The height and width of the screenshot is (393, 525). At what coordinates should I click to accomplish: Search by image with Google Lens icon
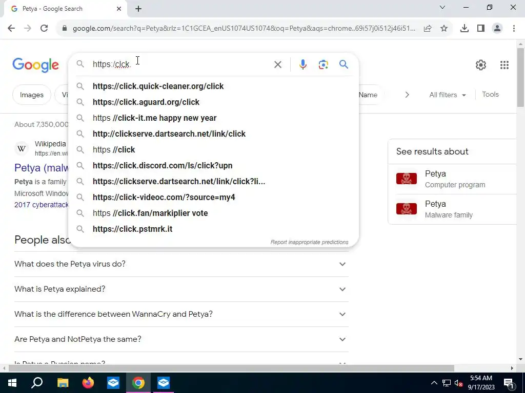[323, 64]
